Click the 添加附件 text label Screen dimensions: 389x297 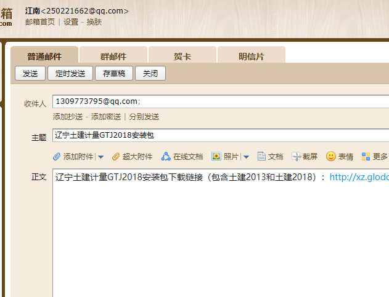click(x=78, y=157)
